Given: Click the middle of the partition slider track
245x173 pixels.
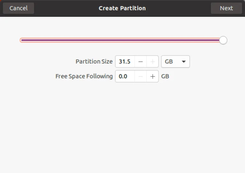Looking at the screenshot, I should [121, 40].
